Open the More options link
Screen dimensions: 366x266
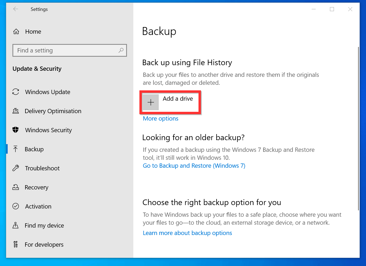(161, 118)
